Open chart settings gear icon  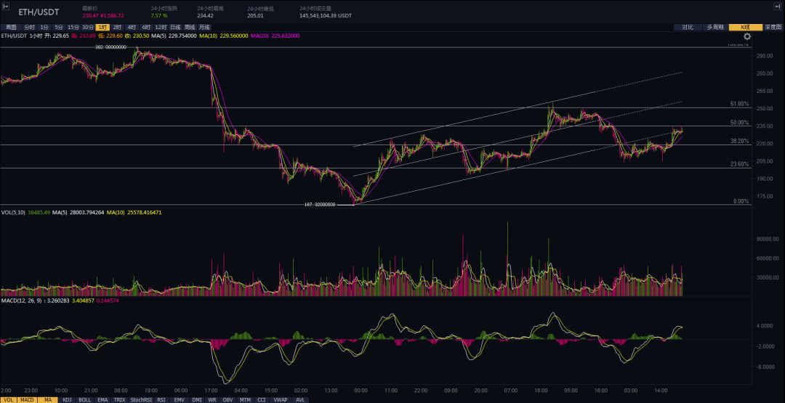click(747, 36)
